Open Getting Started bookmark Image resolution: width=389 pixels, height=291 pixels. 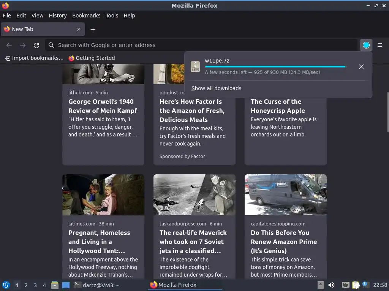click(92, 58)
